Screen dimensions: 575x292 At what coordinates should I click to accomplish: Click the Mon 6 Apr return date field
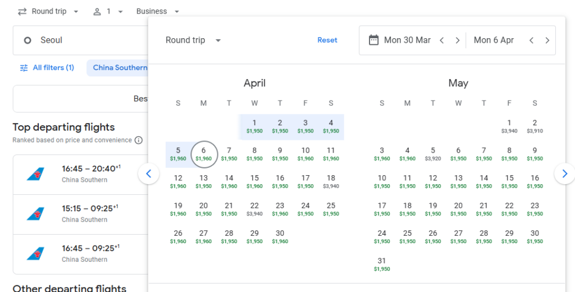494,40
